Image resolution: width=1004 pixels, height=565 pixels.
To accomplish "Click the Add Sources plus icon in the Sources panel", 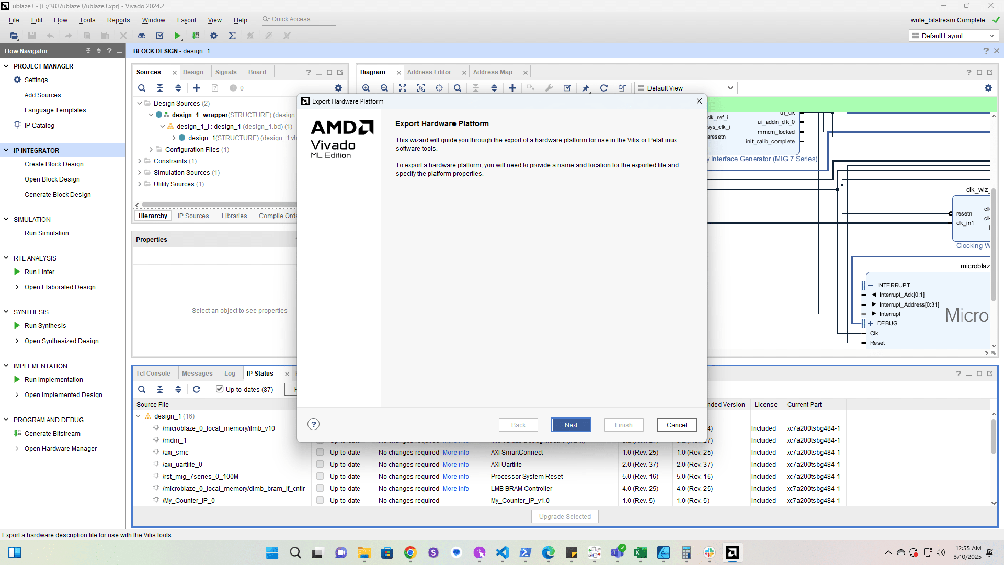I will click(x=197, y=88).
